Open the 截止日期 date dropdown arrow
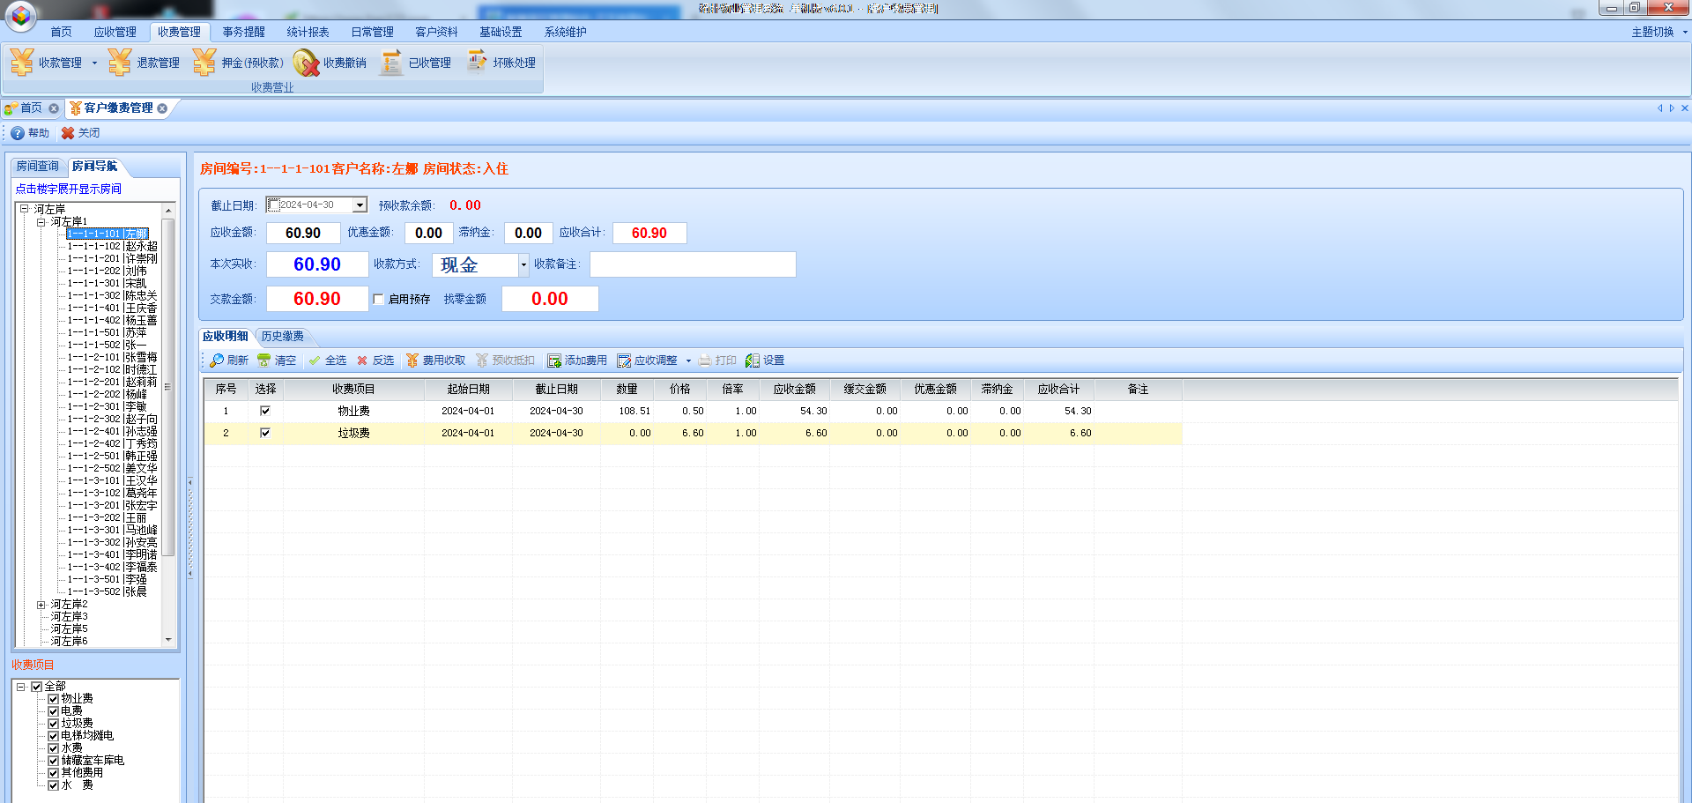Image resolution: width=1692 pixels, height=803 pixels. 360,205
